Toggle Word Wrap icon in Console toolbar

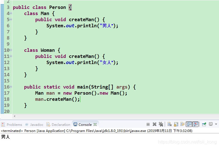coord(182,124)
